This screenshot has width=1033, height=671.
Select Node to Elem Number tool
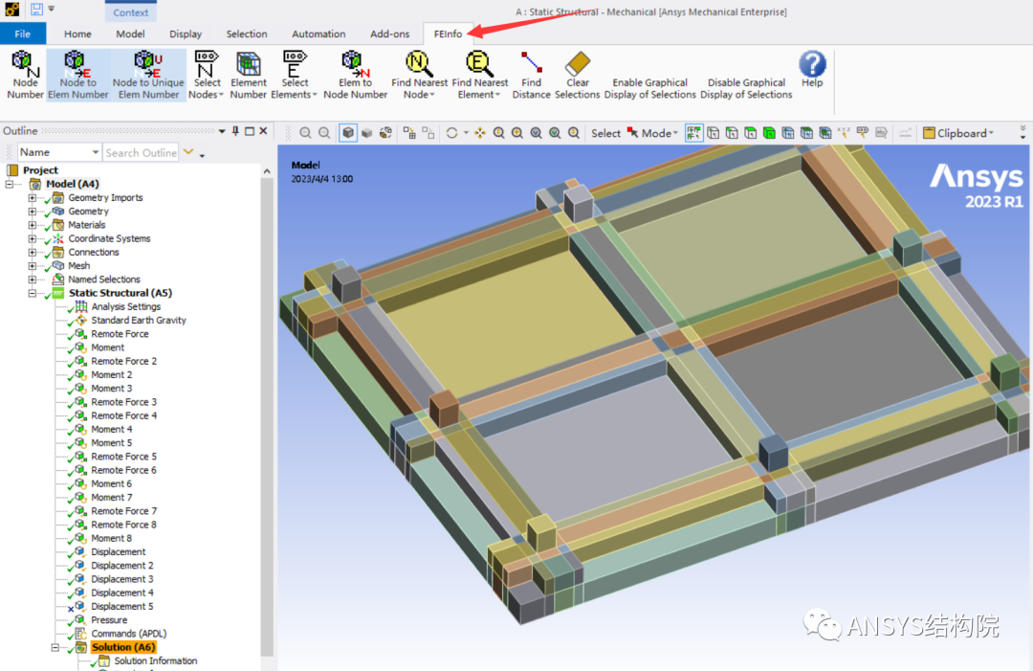click(x=77, y=76)
